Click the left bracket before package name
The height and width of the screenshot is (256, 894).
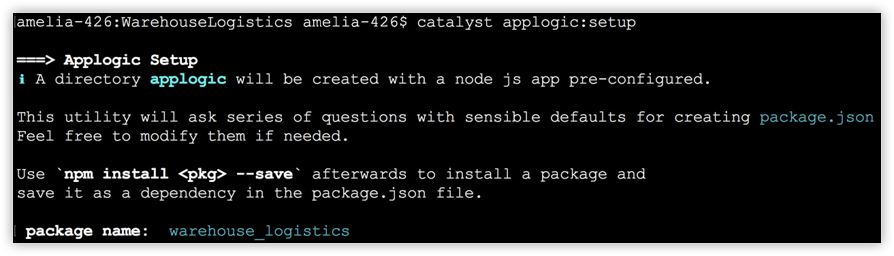click(16, 232)
